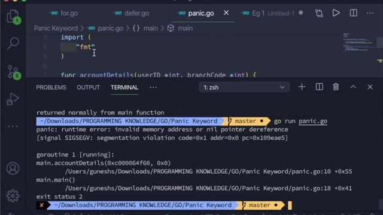This screenshot has width=383, height=215.
Task: Kill terminal with trash icon
Action: tap(336, 87)
